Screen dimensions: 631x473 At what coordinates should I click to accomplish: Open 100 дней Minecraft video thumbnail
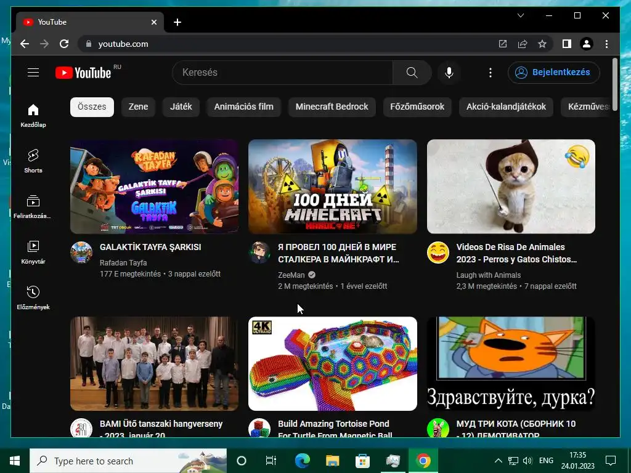click(x=333, y=186)
